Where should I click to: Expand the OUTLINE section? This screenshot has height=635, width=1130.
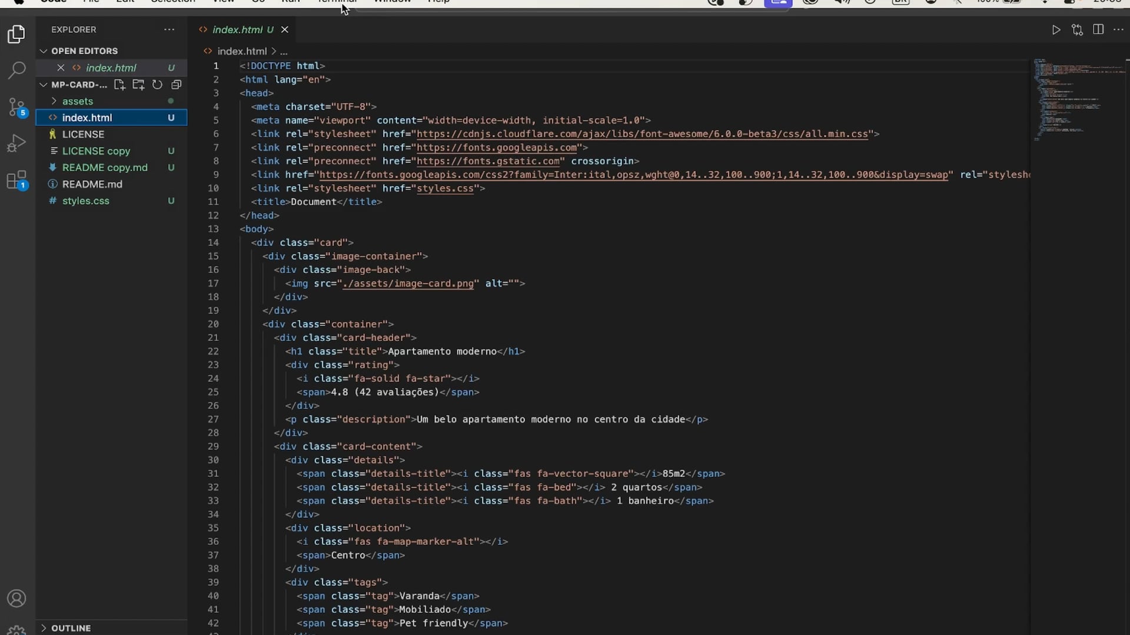70,628
